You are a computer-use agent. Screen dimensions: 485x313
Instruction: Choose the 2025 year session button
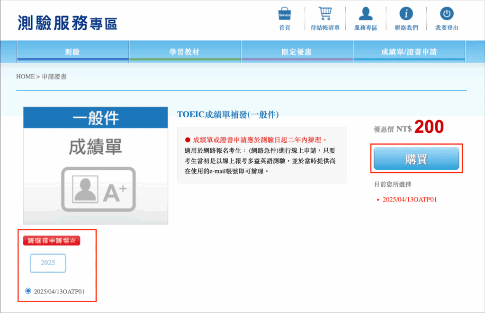point(48,263)
